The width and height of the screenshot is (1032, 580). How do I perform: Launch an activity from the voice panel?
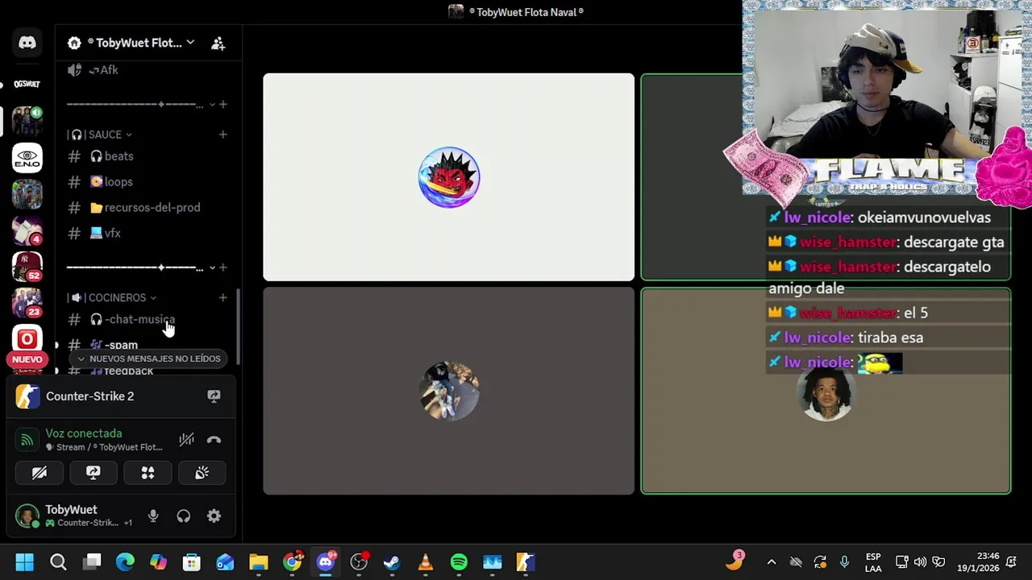click(148, 473)
